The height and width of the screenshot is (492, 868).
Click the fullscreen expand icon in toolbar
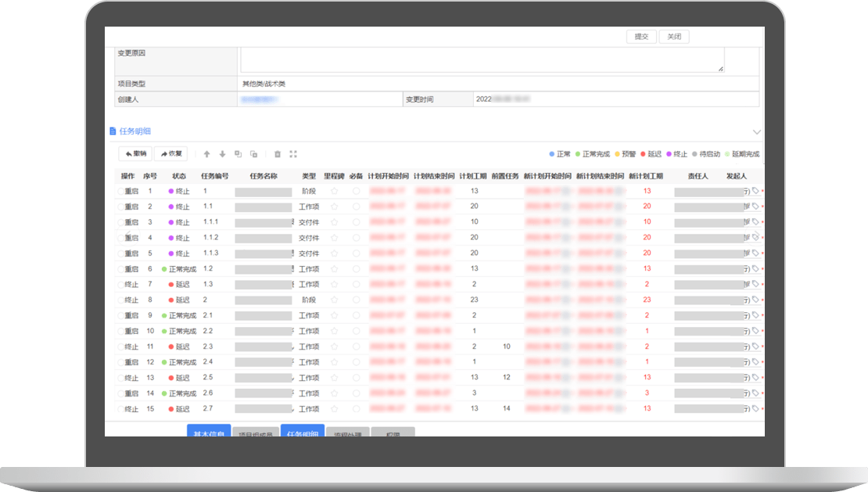293,154
